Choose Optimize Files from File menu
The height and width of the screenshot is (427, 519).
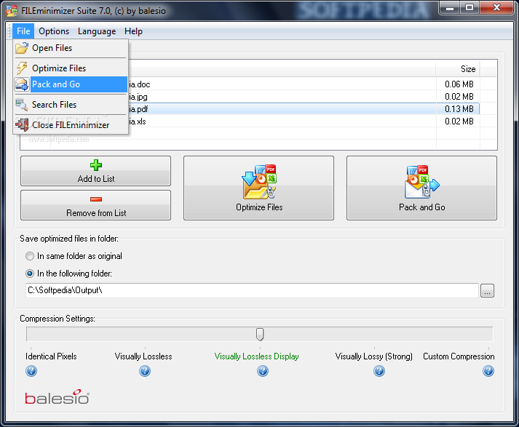pyautogui.click(x=71, y=68)
